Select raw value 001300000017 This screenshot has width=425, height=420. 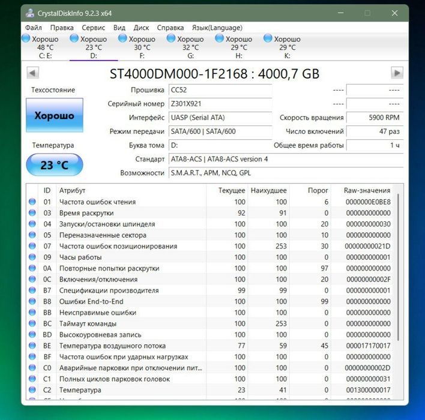368,390
